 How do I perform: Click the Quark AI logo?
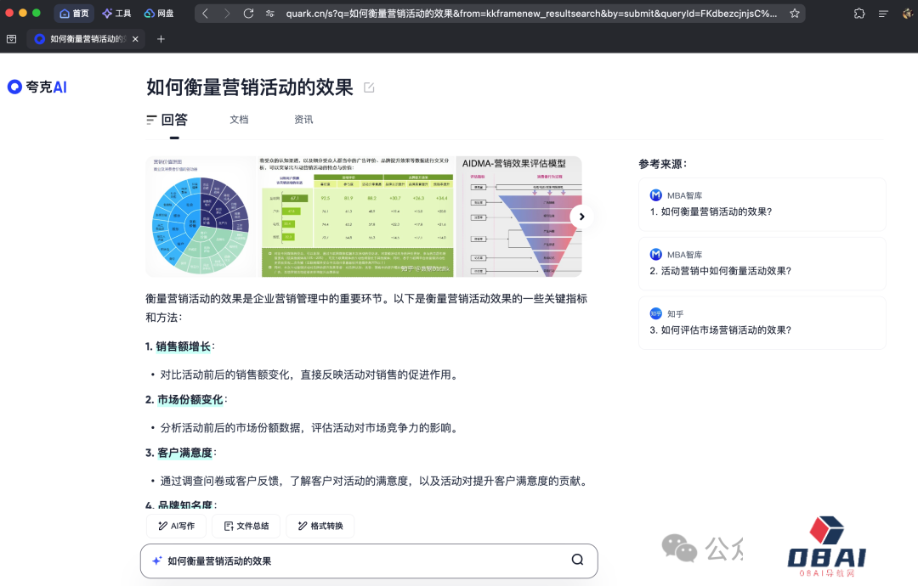37,87
